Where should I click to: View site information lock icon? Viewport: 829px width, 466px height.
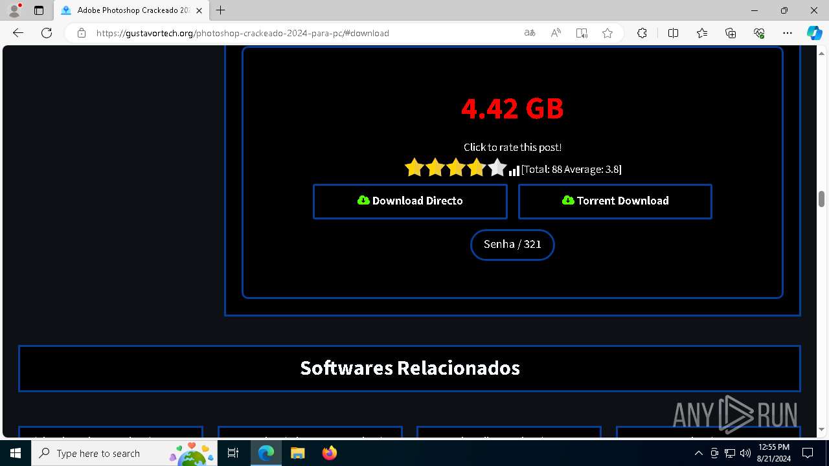[x=81, y=33]
